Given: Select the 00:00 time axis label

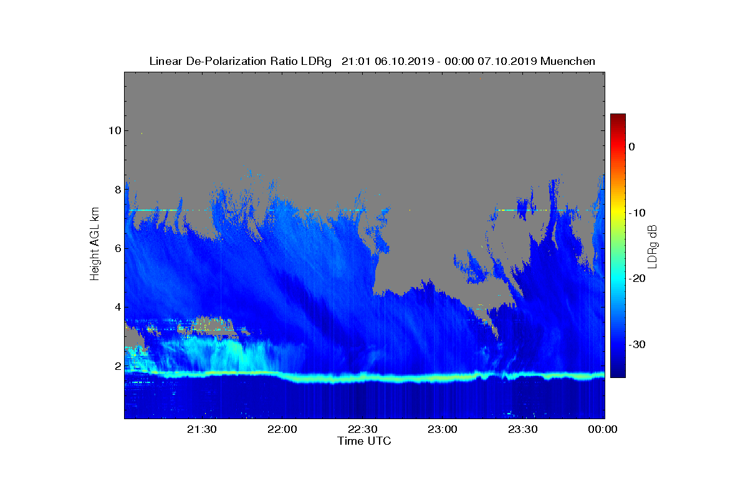Looking at the screenshot, I should [x=603, y=429].
